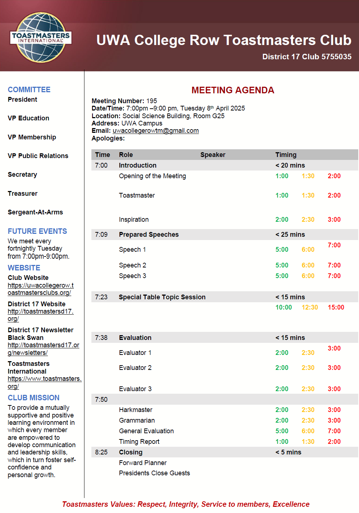Click the COMMITTEE sidebar heading
The image size is (359, 513).
point(29,90)
